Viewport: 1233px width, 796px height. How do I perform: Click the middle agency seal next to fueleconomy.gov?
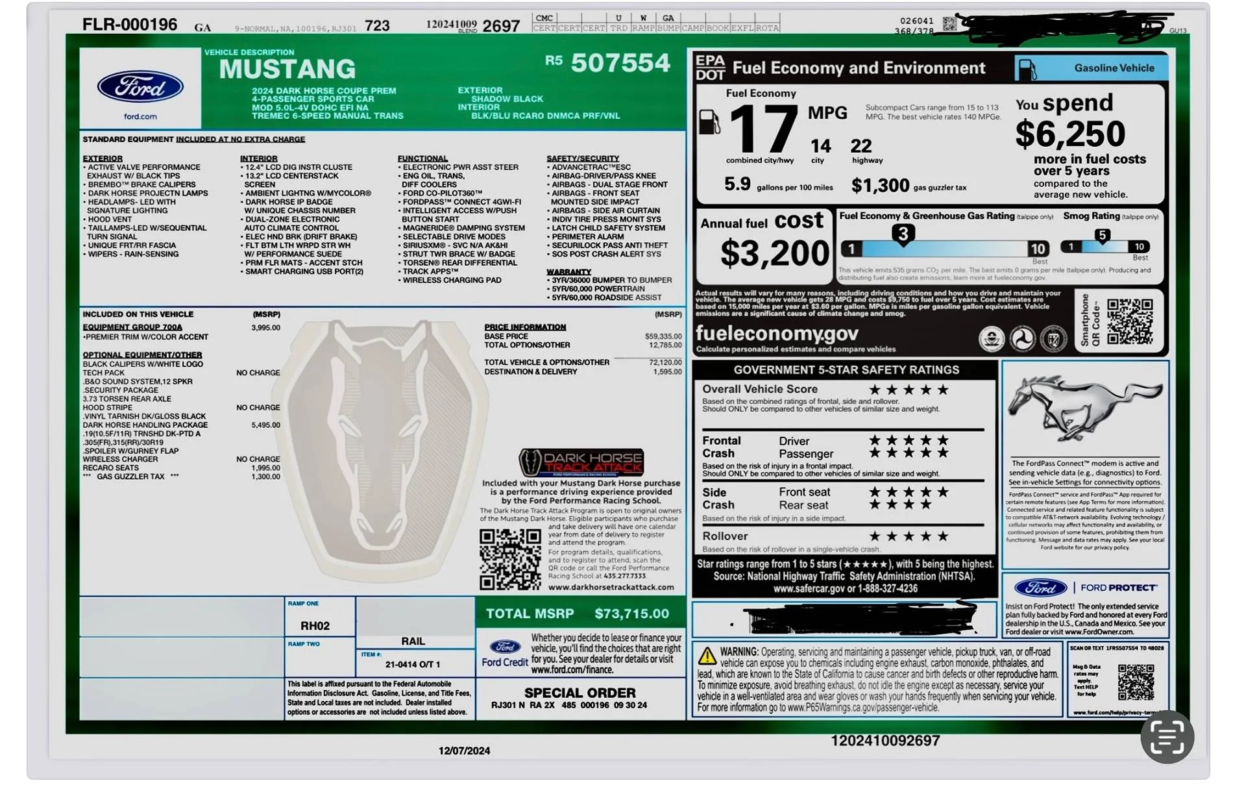tap(1023, 338)
